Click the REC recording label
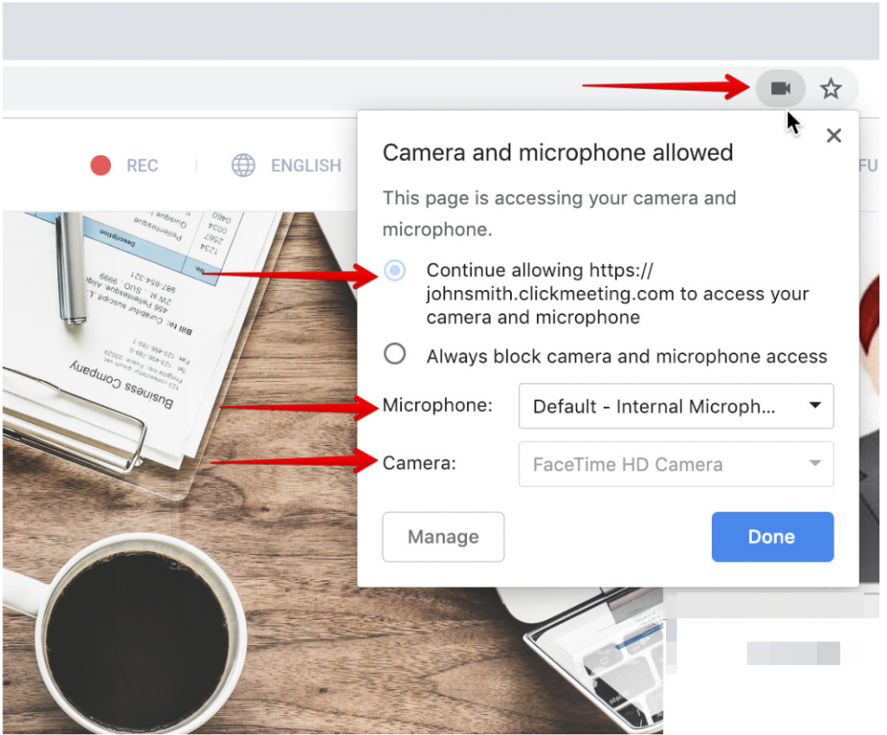This screenshot has width=887, height=735. click(142, 164)
